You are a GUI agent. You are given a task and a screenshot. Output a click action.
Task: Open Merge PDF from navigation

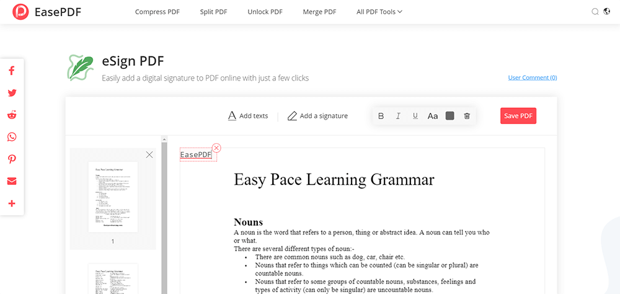coord(319,12)
